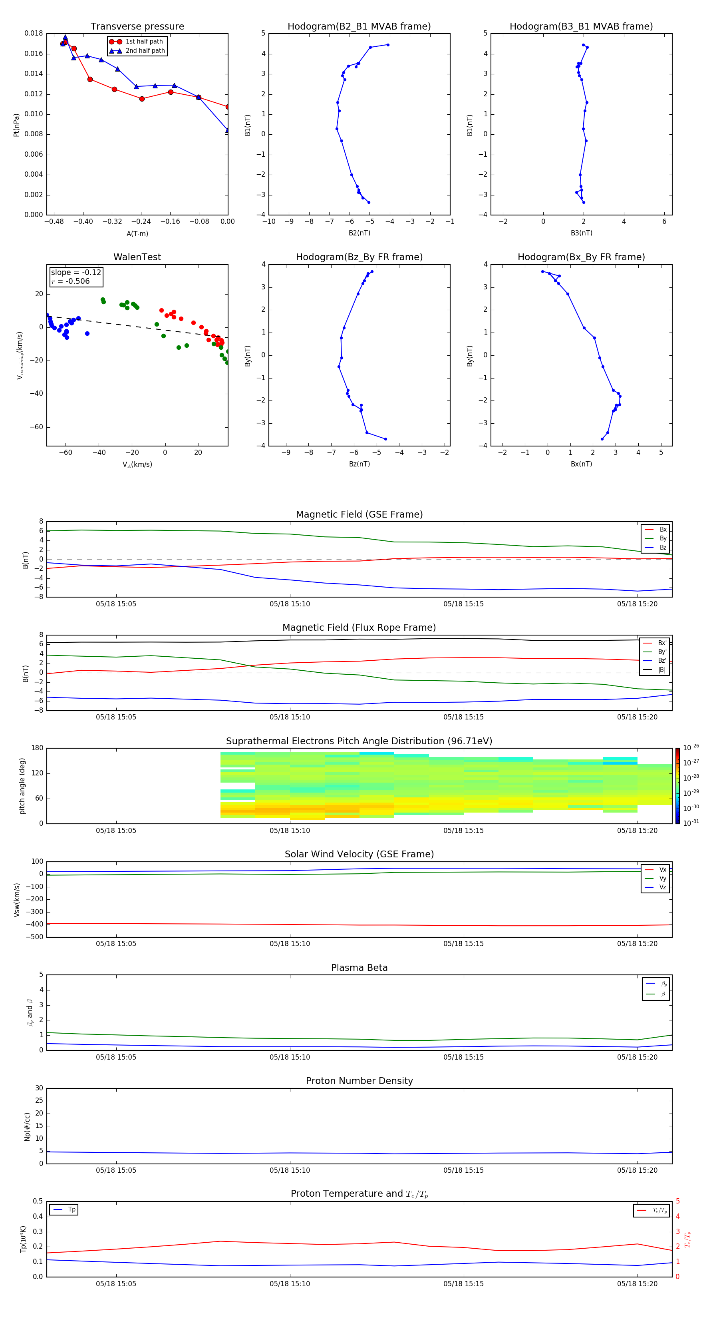Click the 'Tp(10^6K)' y-axis label
The height and width of the screenshot is (1319, 719).
tap(23, 1239)
